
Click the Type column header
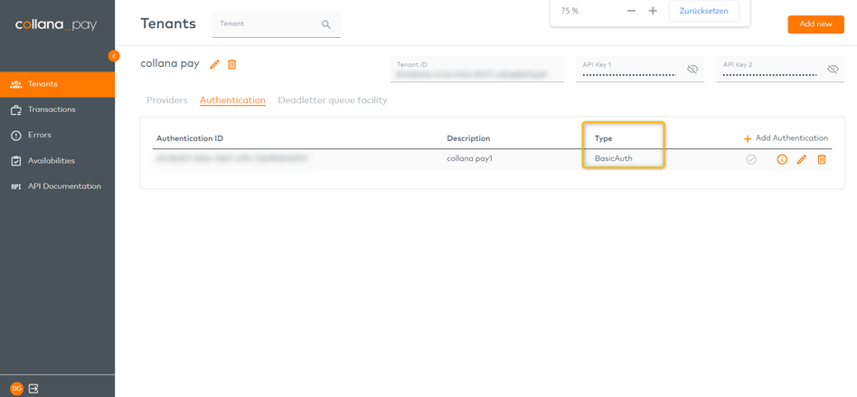click(x=603, y=138)
